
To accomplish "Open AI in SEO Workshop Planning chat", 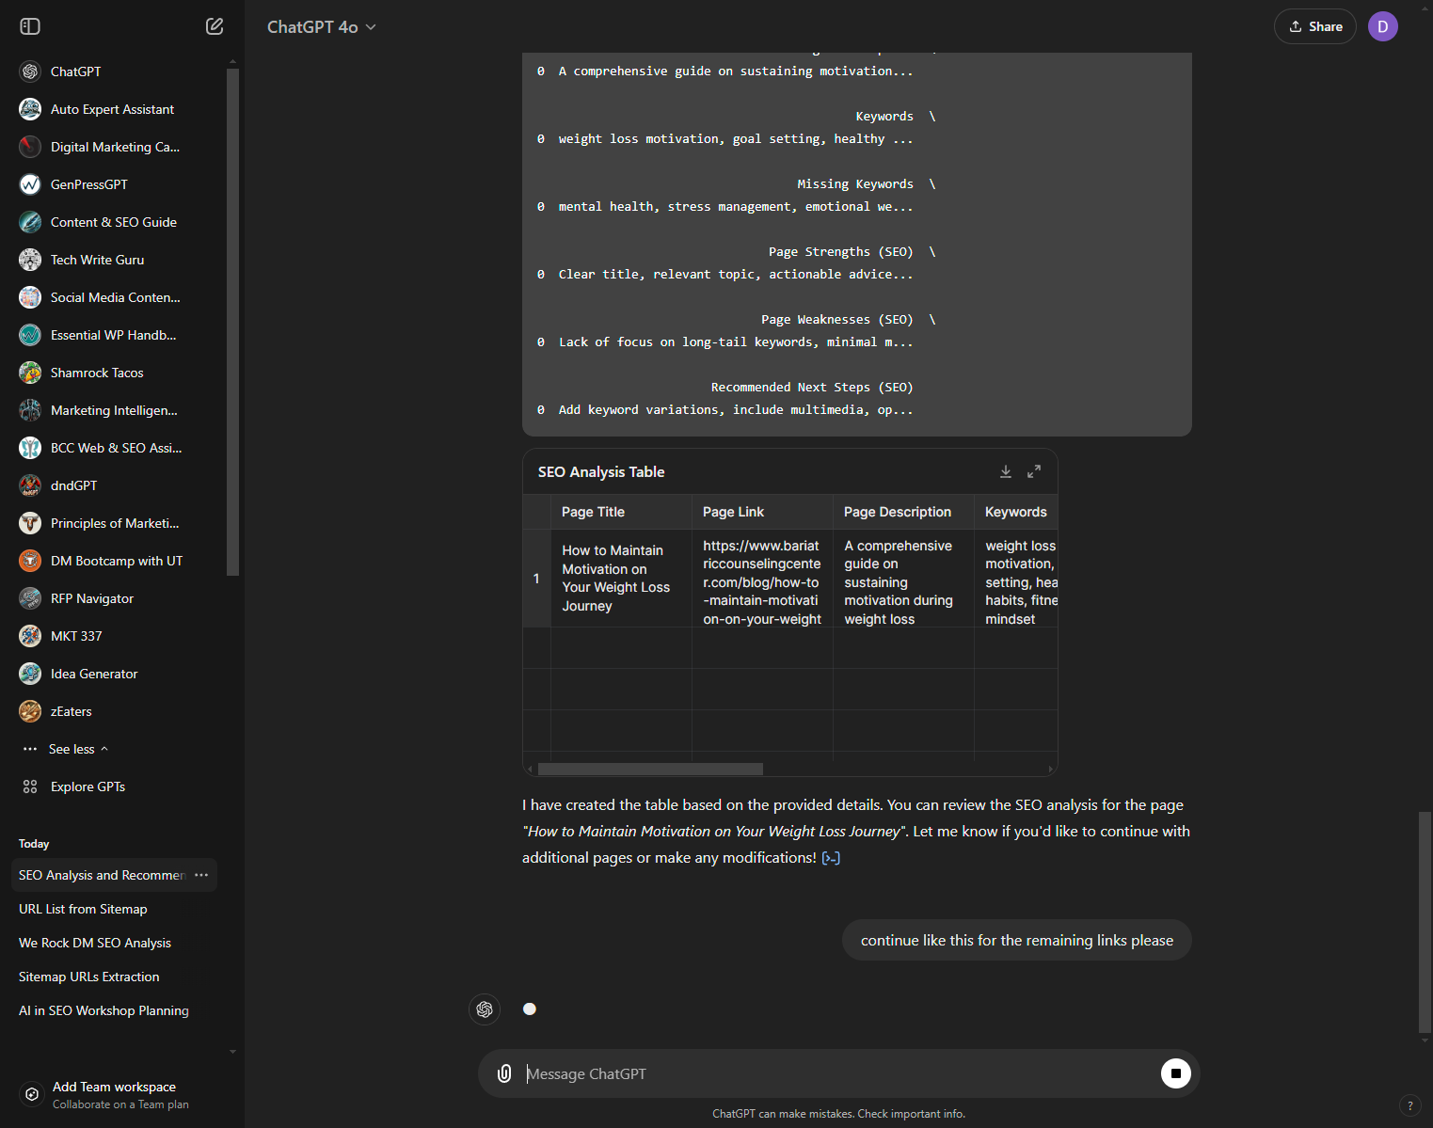I will click(x=114, y=1010).
